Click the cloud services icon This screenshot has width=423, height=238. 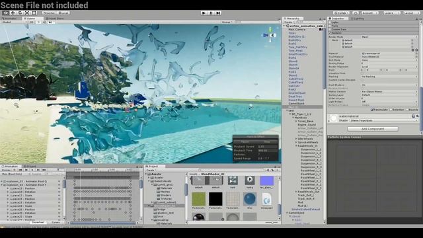click(x=356, y=13)
